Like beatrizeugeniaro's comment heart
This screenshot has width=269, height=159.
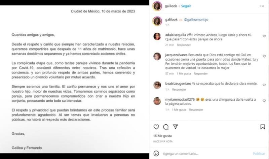click(x=264, y=85)
